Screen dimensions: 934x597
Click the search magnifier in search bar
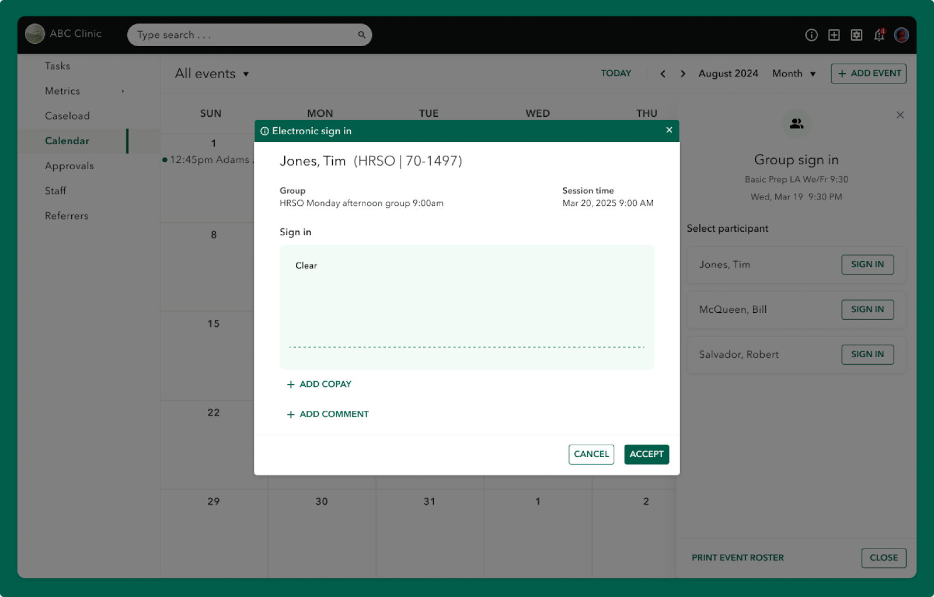pos(361,35)
